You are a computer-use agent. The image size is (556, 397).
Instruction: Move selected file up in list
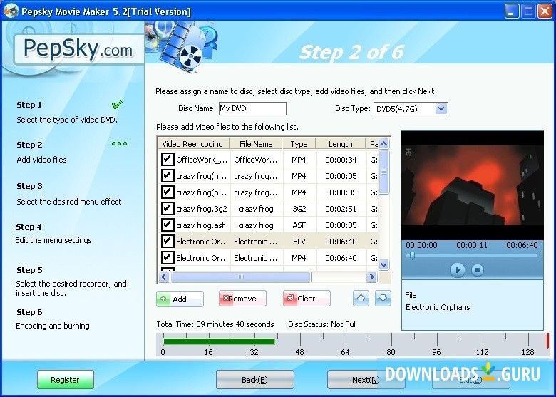pyautogui.click(x=361, y=298)
